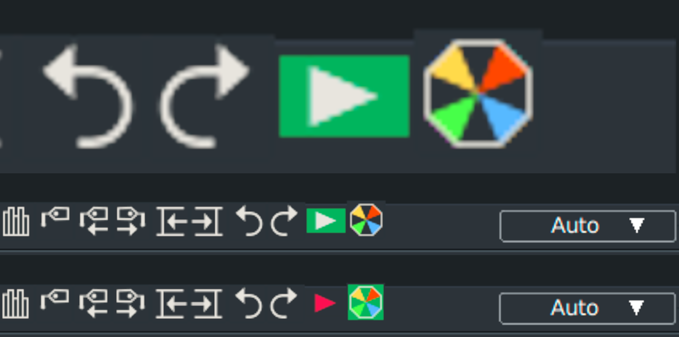Toggle the enlarged green play button
The height and width of the screenshot is (337, 679).
[x=344, y=96]
